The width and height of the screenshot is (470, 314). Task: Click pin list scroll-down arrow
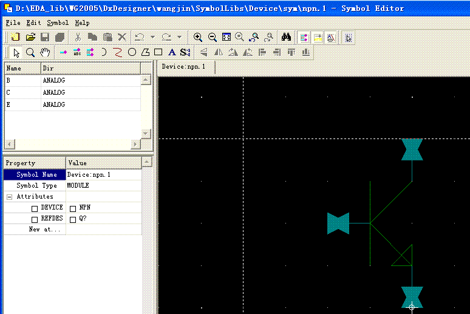pyautogui.click(x=146, y=134)
